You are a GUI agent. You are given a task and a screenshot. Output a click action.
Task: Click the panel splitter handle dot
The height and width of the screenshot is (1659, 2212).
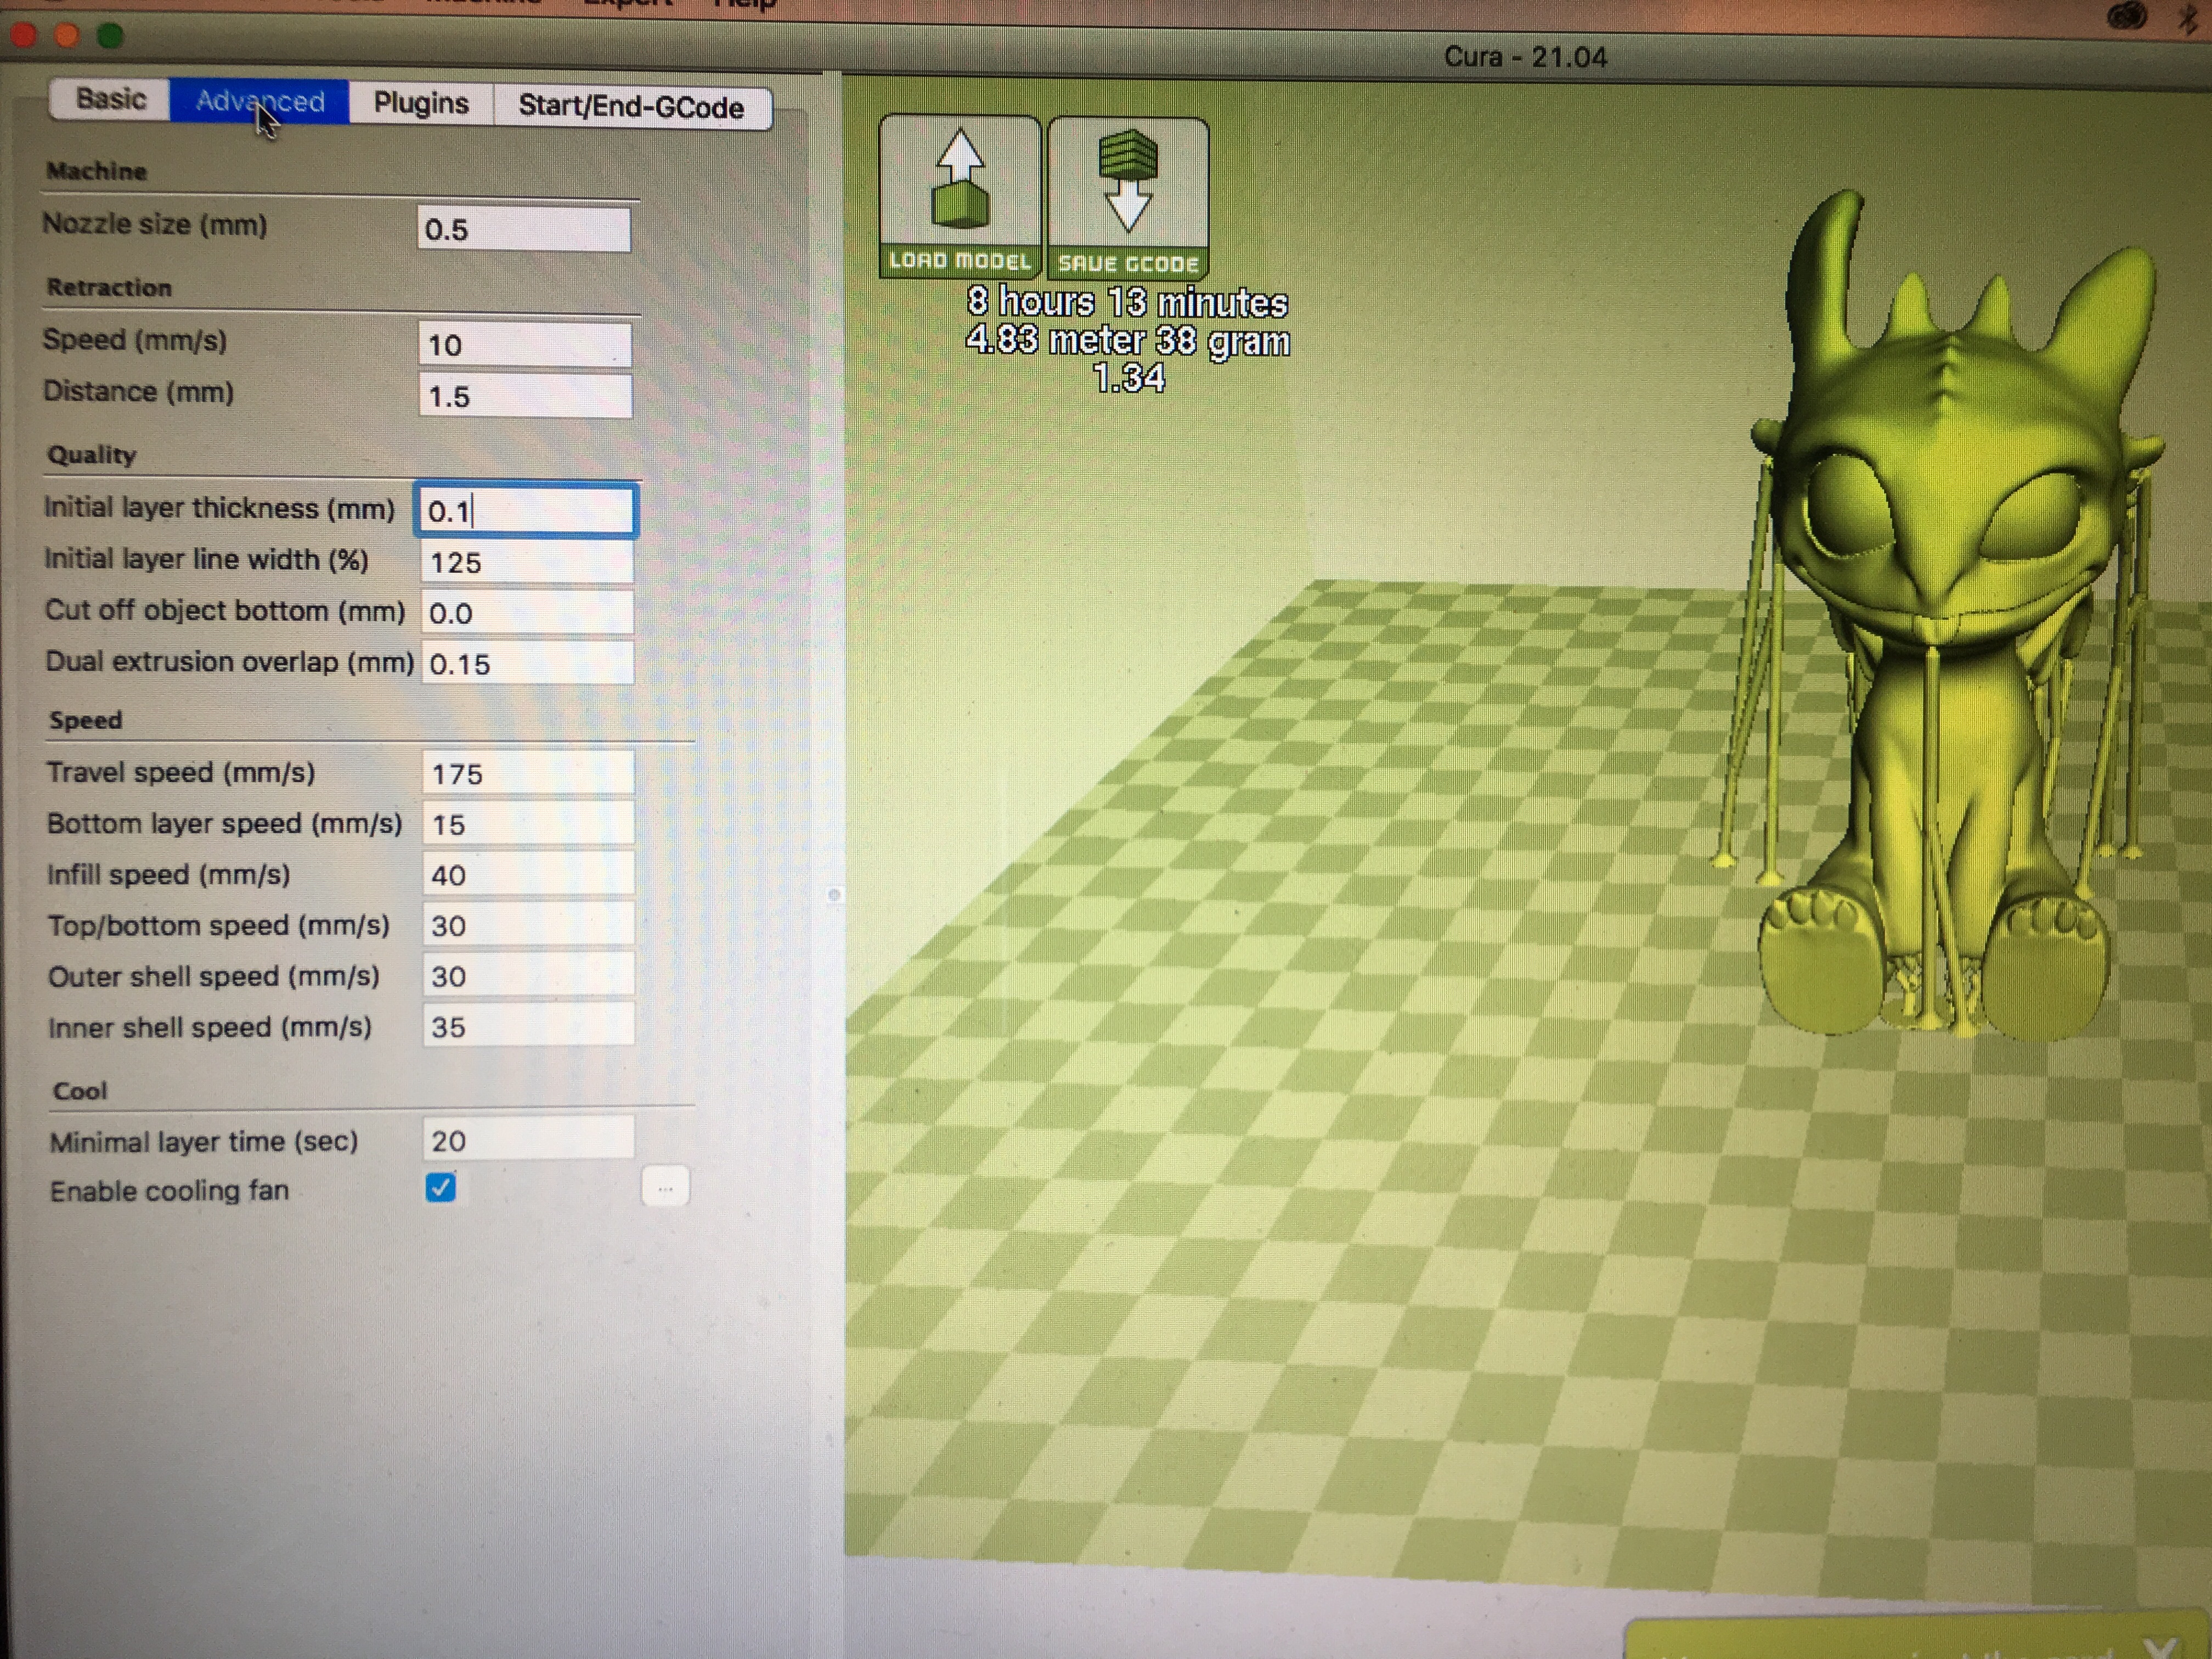tap(834, 895)
